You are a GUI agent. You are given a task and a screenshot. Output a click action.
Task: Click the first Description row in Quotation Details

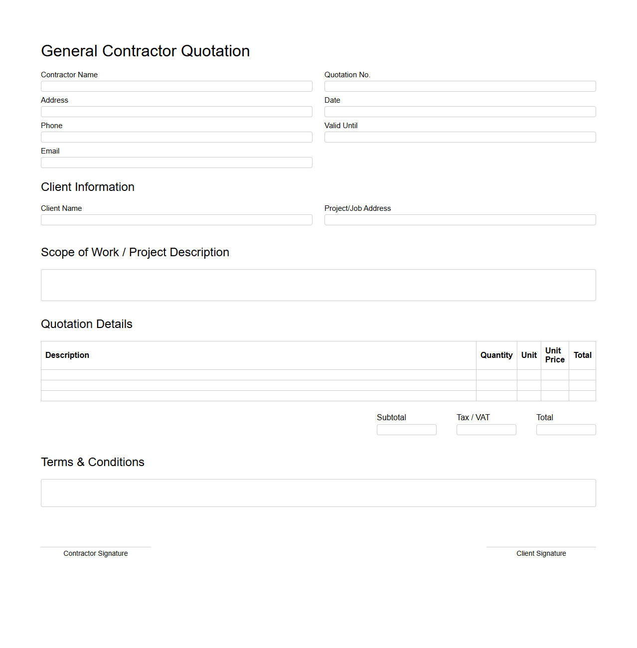click(258, 375)
